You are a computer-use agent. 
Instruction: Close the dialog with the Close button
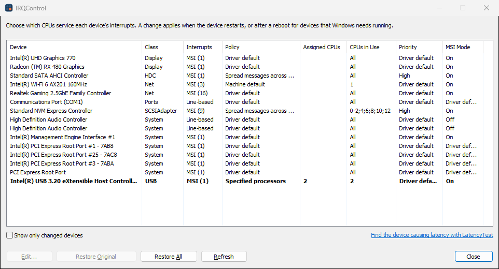(474, 256)
